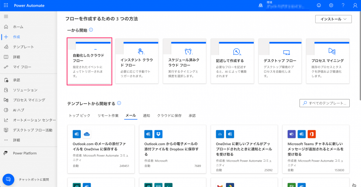This screenshot has height=187, width=361.
Task: Switch to the リモート作業 tab
Action: [108, 116]
